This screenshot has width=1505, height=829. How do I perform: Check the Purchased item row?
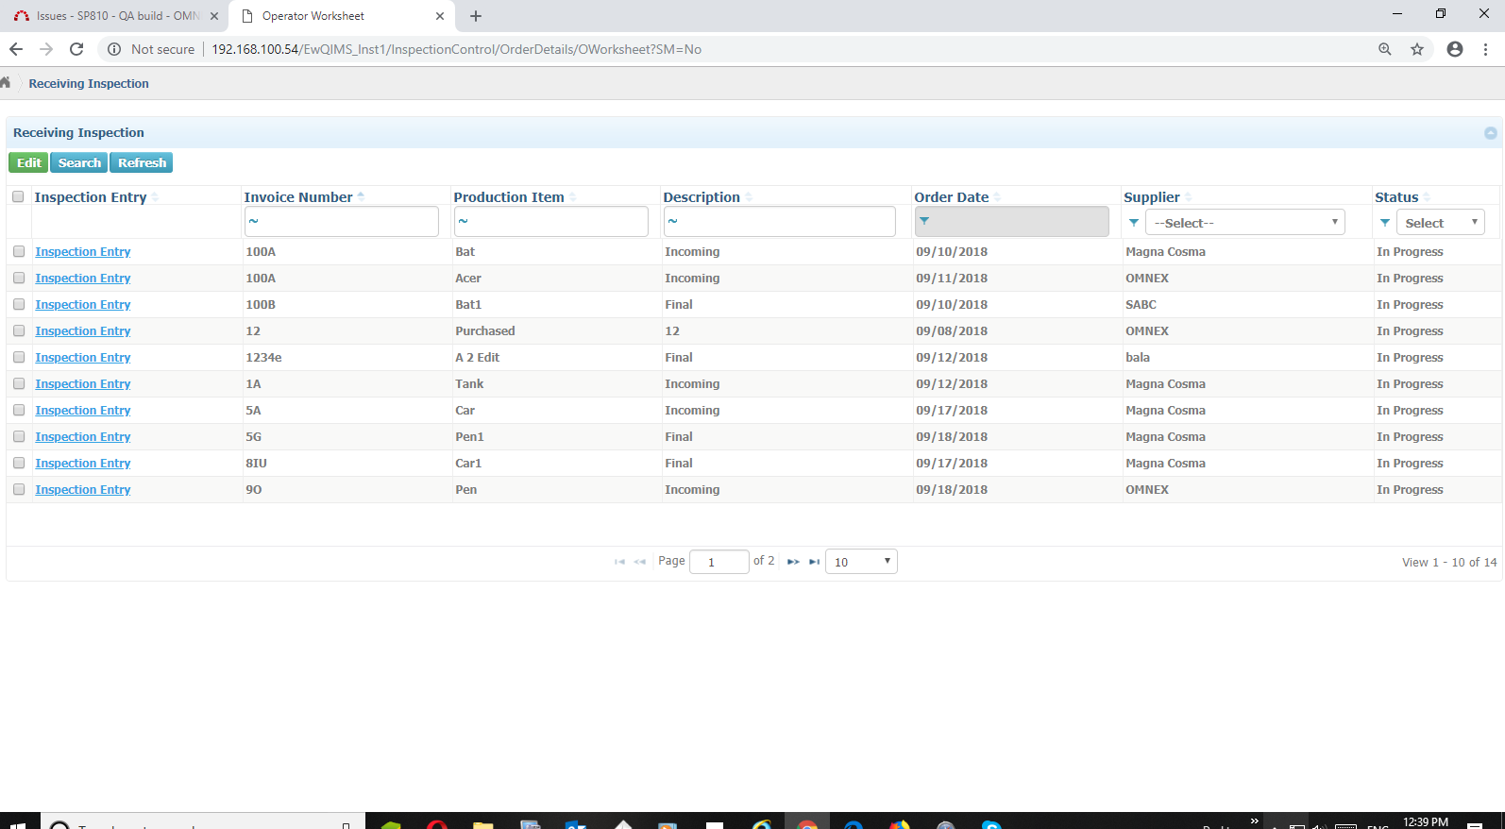click(19, 331)
